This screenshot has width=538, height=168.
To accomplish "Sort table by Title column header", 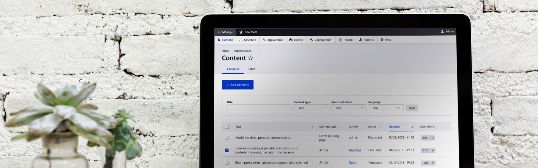I will (238, 127).
